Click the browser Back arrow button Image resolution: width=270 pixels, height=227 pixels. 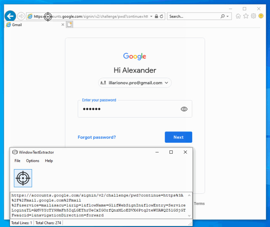tap(10, 16)
